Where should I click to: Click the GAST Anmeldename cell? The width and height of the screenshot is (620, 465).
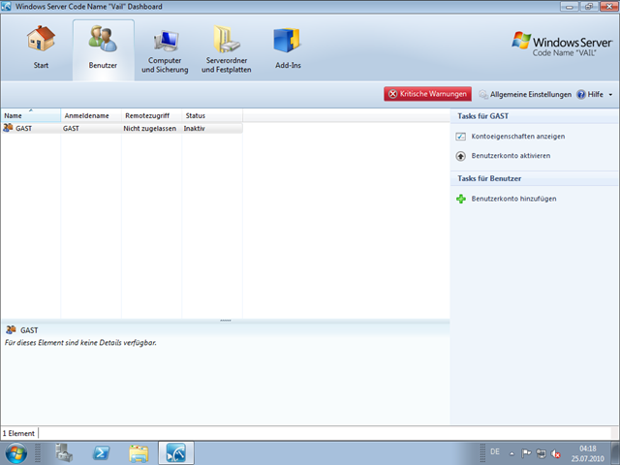click(x=71, y=129)
